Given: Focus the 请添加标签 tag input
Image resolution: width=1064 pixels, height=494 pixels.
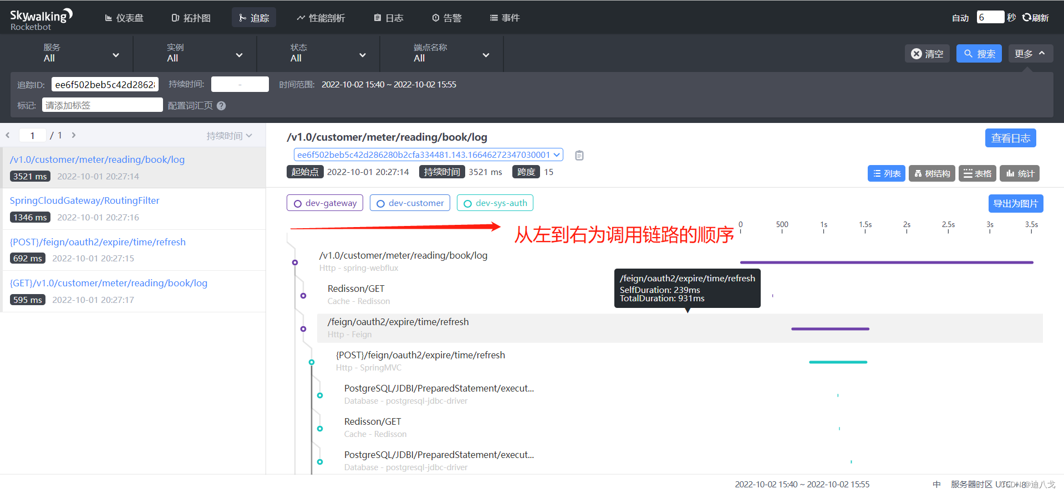Looking at the screenshot, I should [102, 105].
